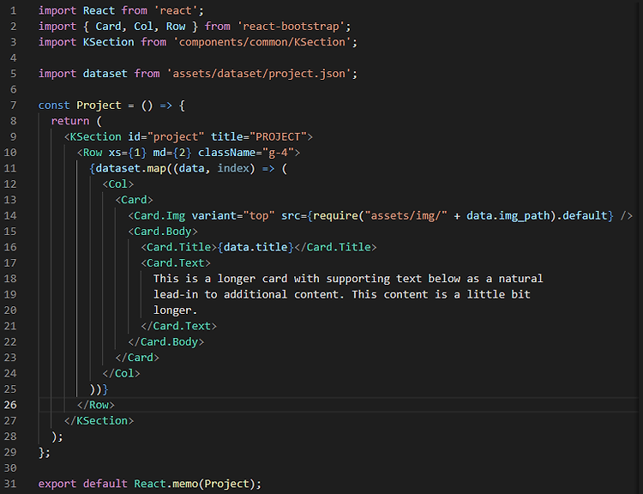Viewport: 643px width, 494px height.
Task: Click text 'This is a longer card'
Action: pyautogui.click(x=220, y=279)
